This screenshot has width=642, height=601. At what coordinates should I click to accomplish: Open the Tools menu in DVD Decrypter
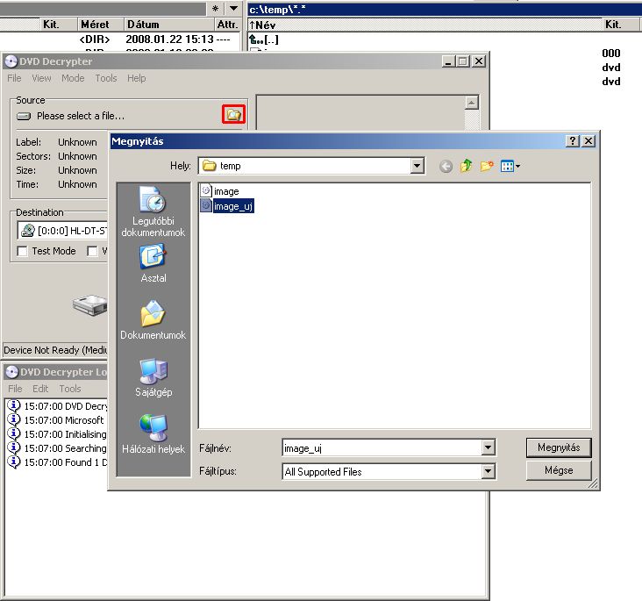(x=106, y=78)
